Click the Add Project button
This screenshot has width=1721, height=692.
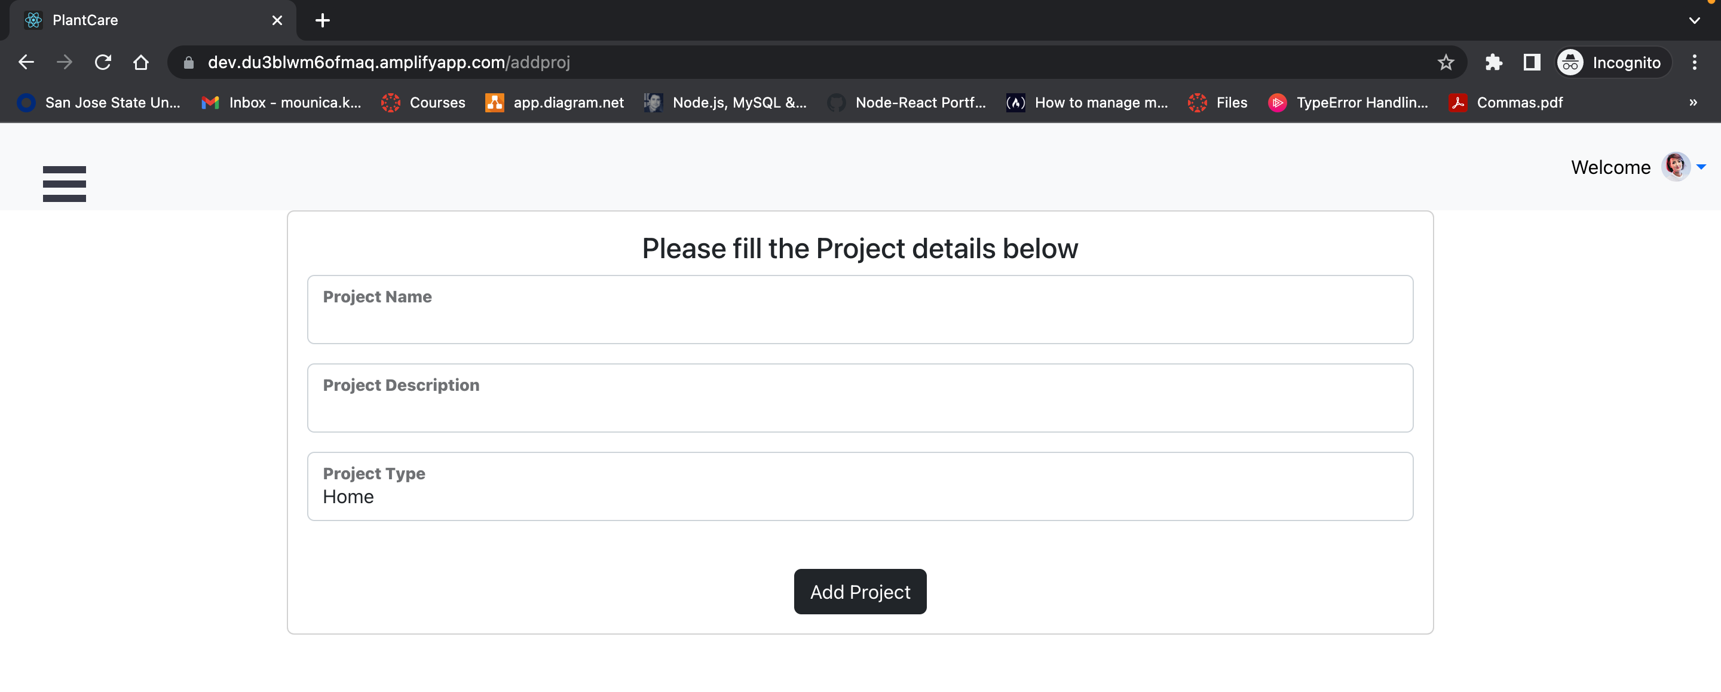860,592
